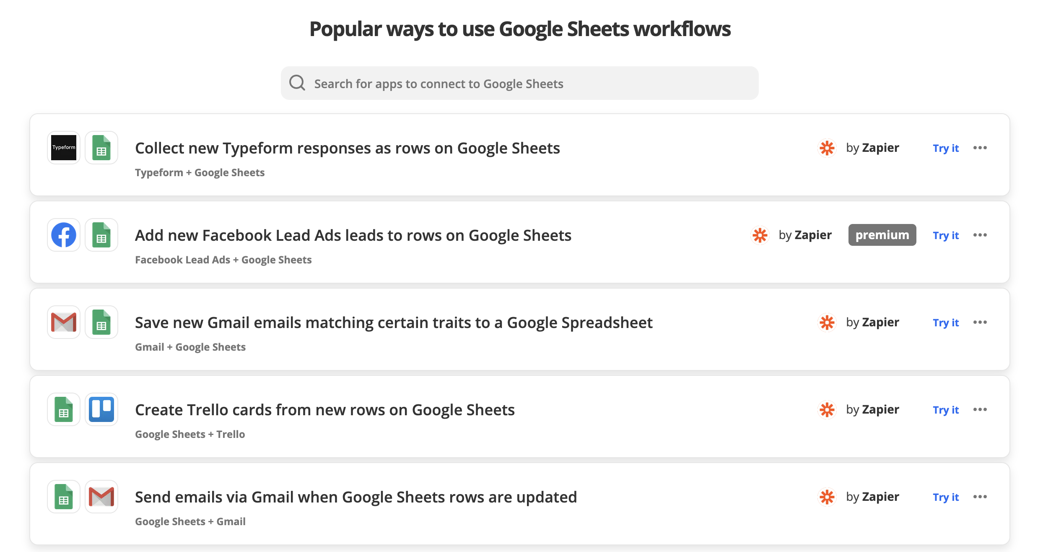Open more options for Facebook Lead Ads workflow

[x=980, y=235]
